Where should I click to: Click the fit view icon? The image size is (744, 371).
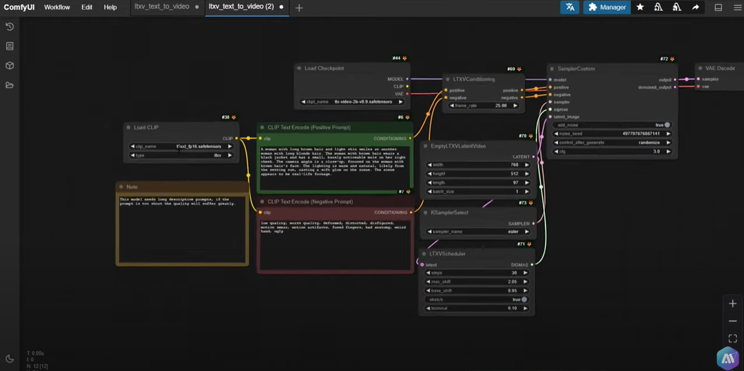(733, 338)
